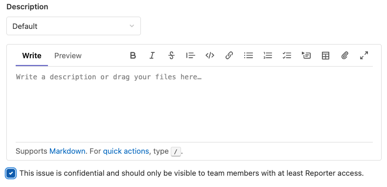This screenshot has height=187, width=387.
Task: Add strikethrough text formatting
Action: [x=171, y=56]
